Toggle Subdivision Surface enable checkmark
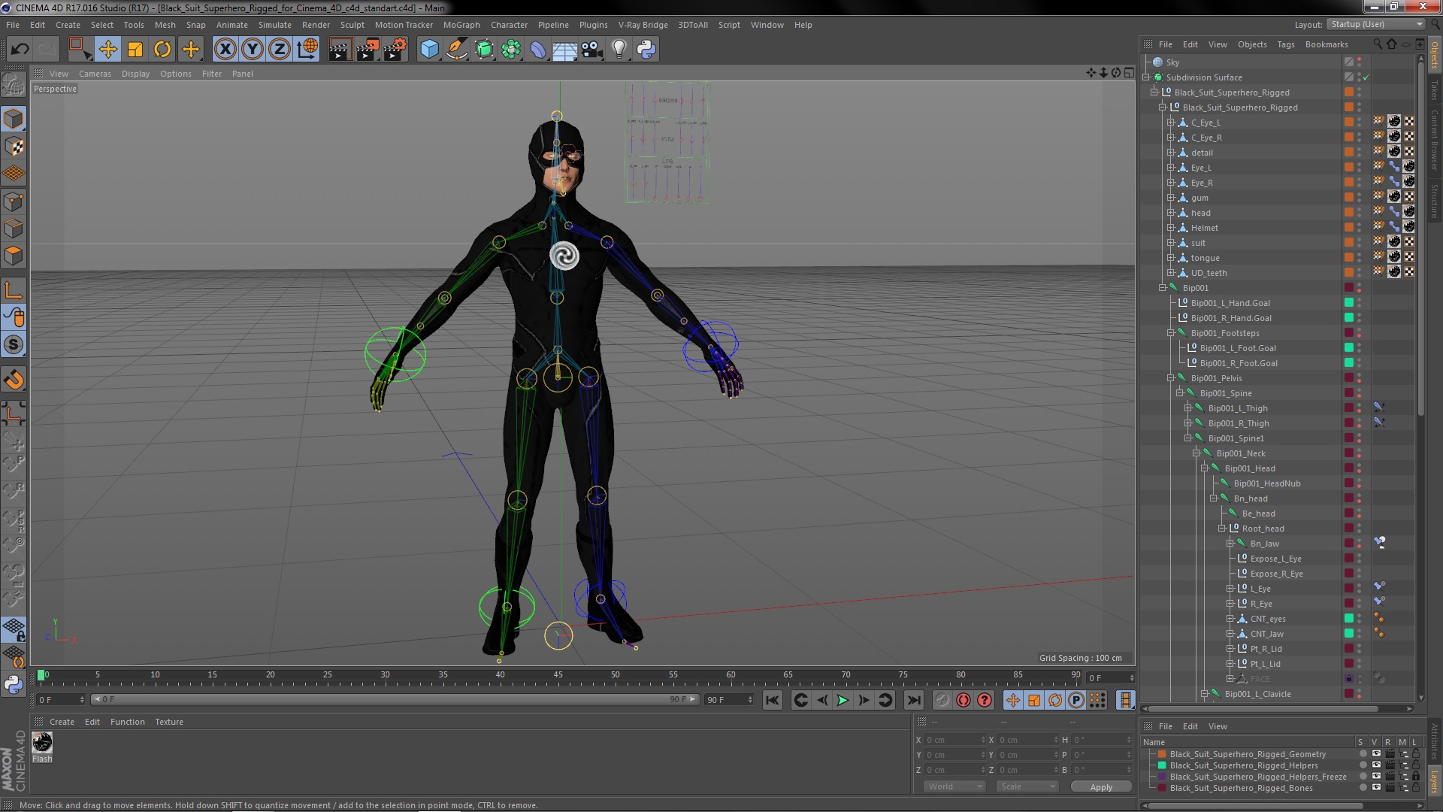1443x812 pixels. [1366, 77]
